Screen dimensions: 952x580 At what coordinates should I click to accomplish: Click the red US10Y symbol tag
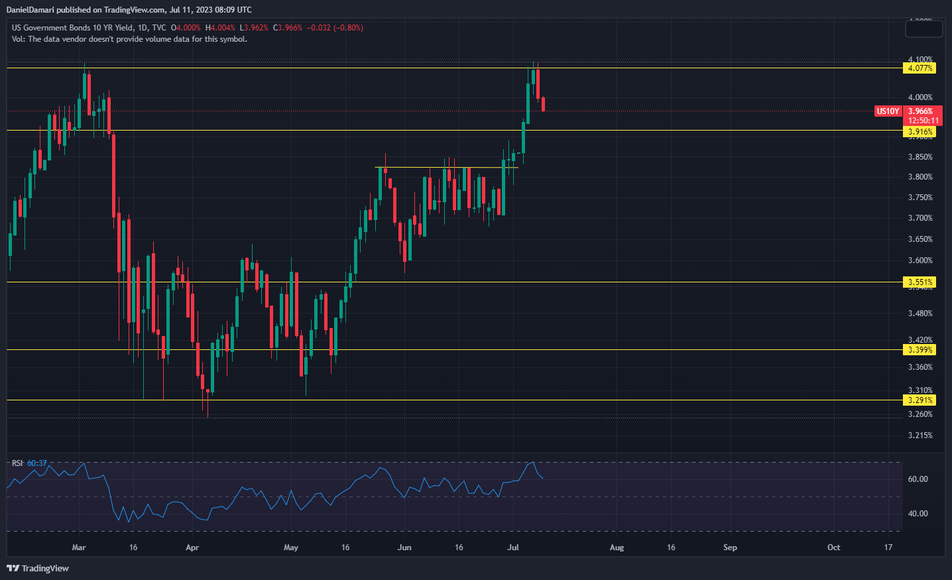coord(888,111)
